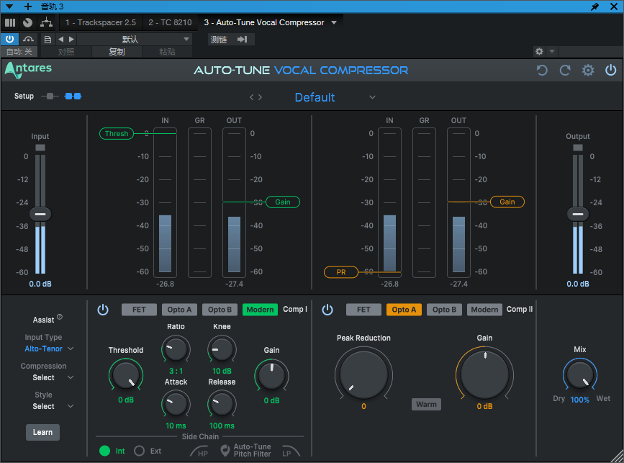Switch to TC 8210 tab
Screen dimensions: 624x463
coord(170,23)
